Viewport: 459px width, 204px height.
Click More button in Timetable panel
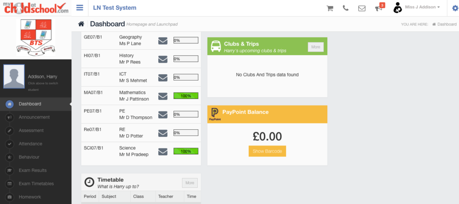click(x=190, y=183)
